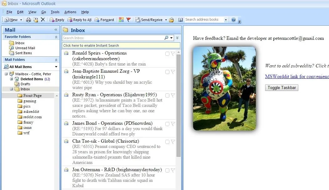
Task: Click the Help question mark icon
Action: pos(234,20)
